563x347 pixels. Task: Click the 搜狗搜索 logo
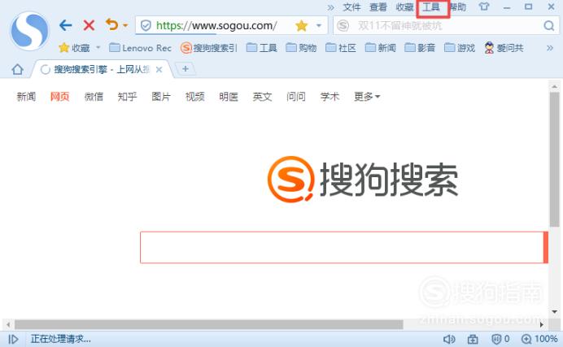click(x=363, y=180)
